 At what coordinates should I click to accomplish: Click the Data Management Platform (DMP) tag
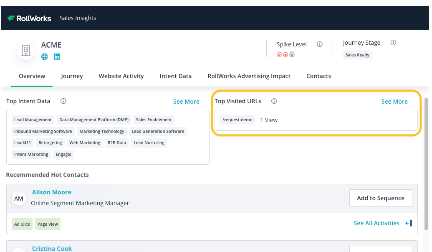pos(94,120)
